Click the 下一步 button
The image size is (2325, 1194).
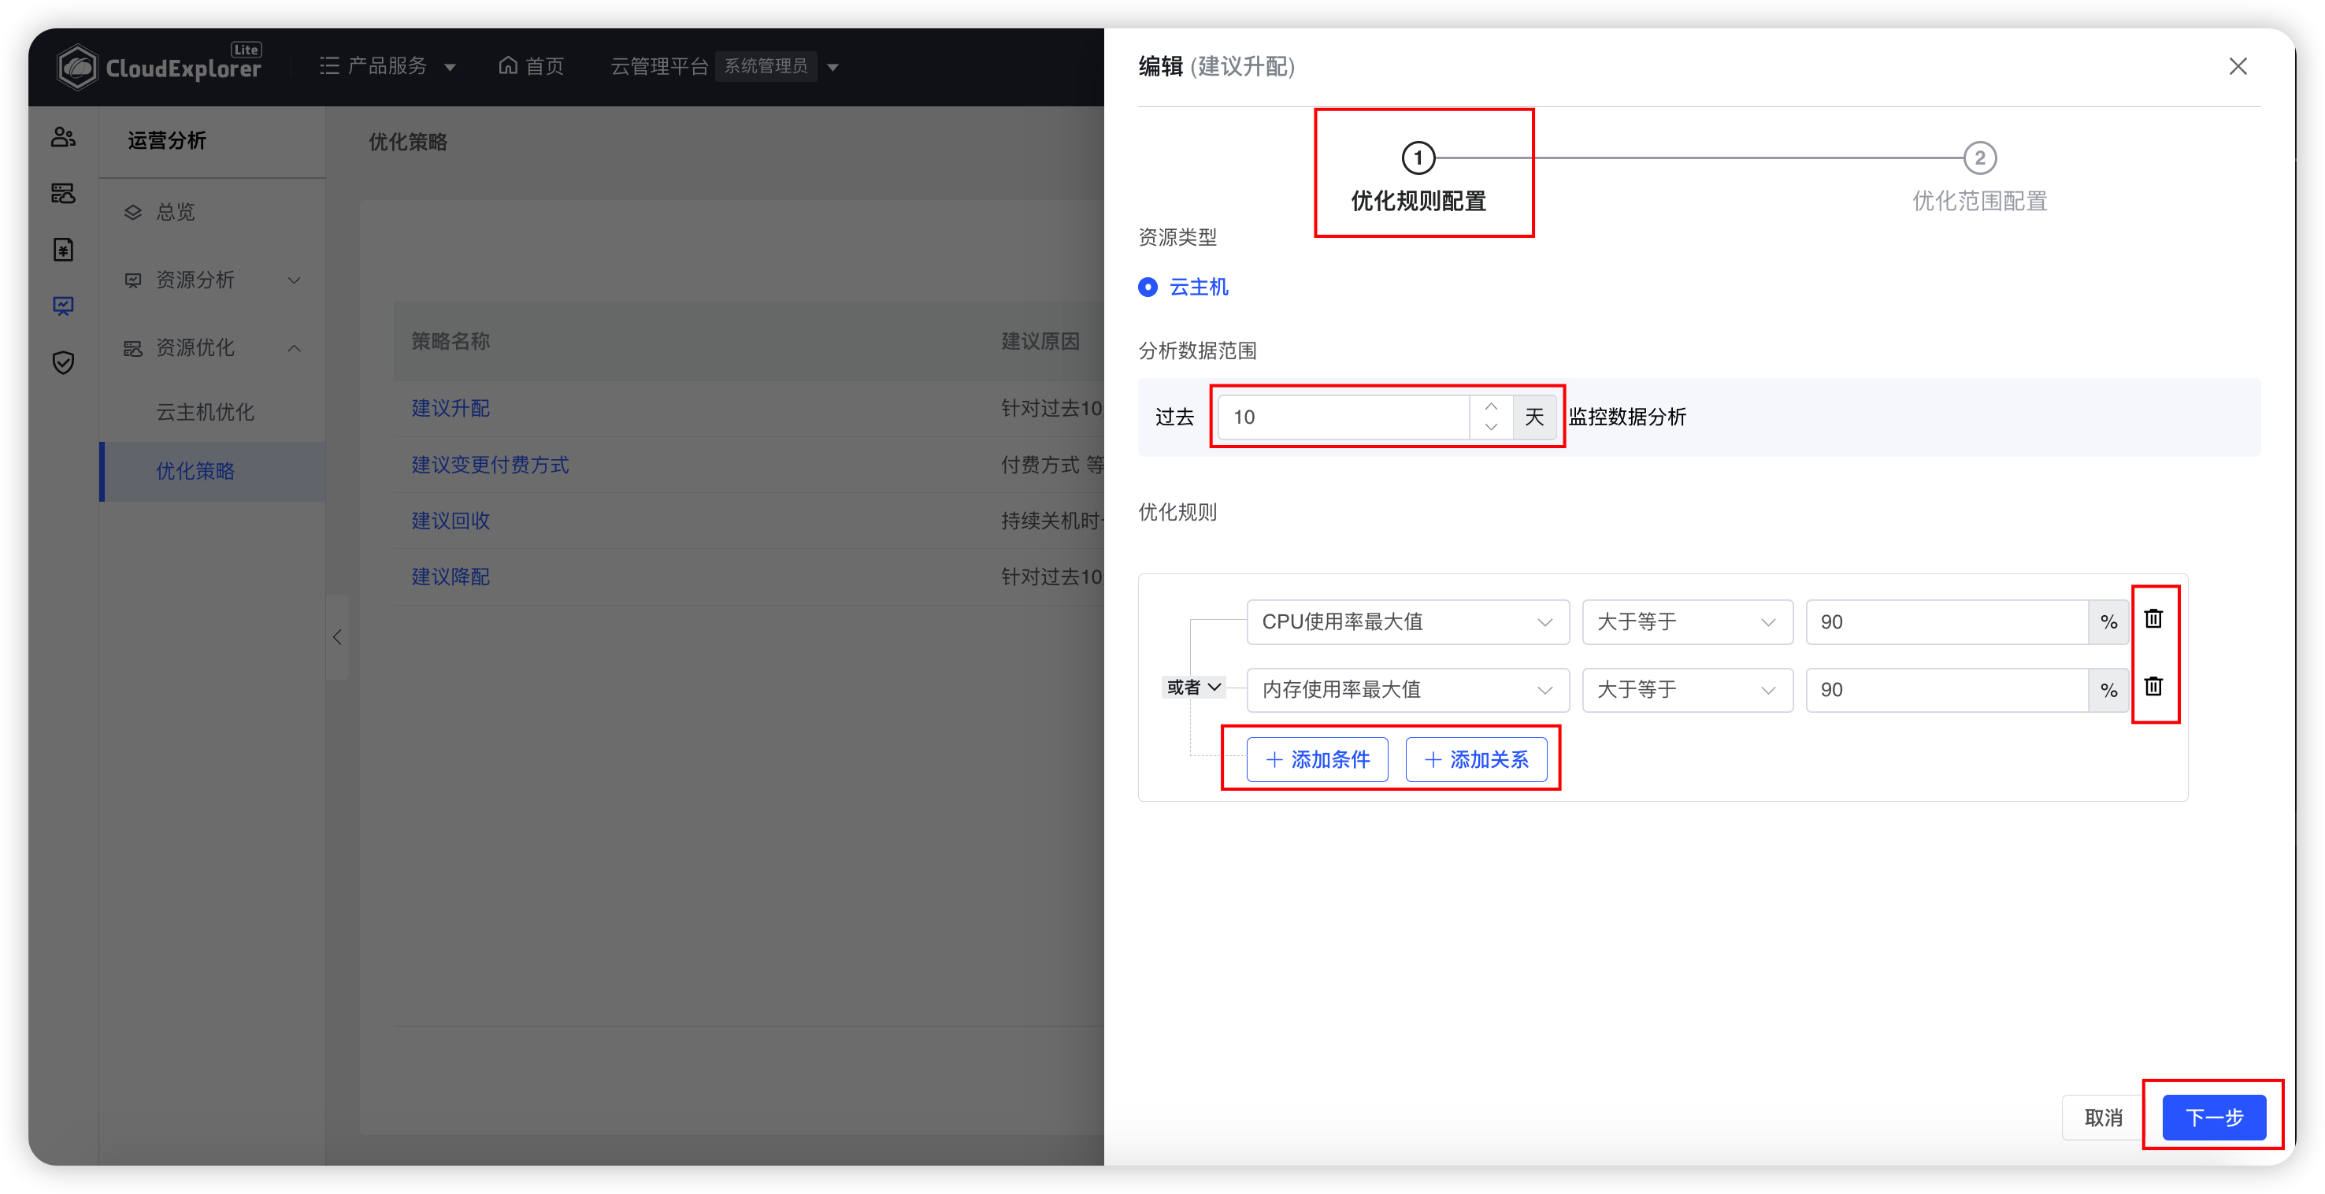pyautogui.click(x=2214, y=1118)
